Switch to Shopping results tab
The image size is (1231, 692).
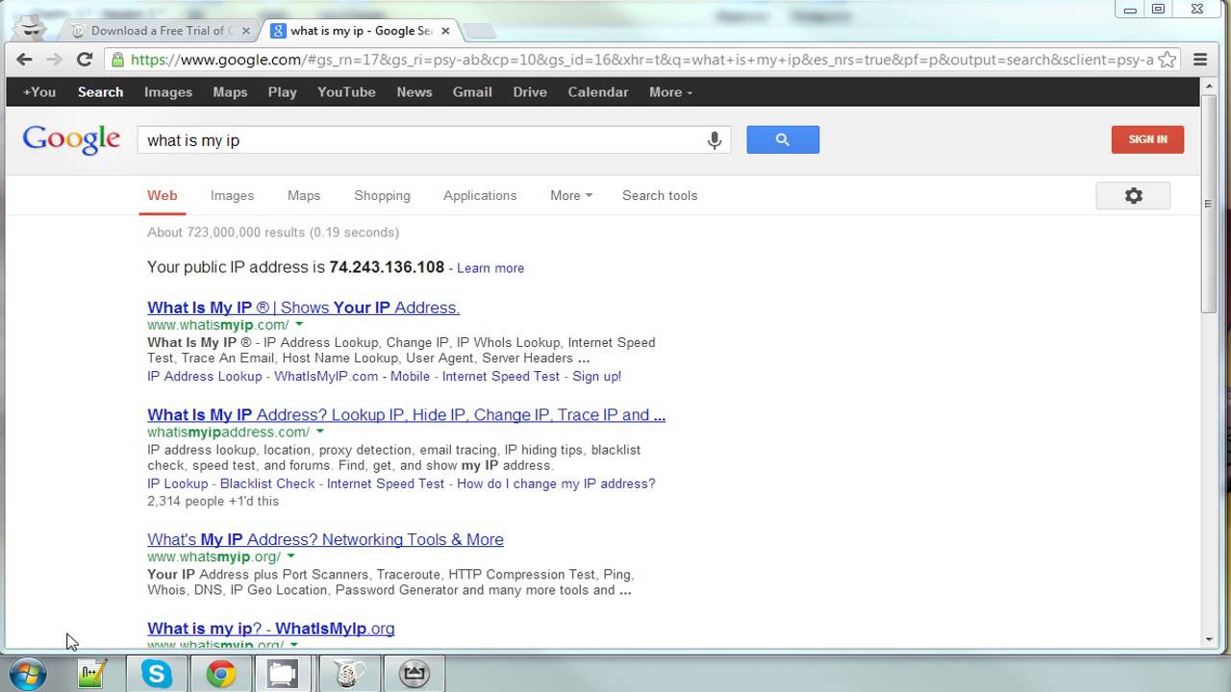(x=382, y=195)
